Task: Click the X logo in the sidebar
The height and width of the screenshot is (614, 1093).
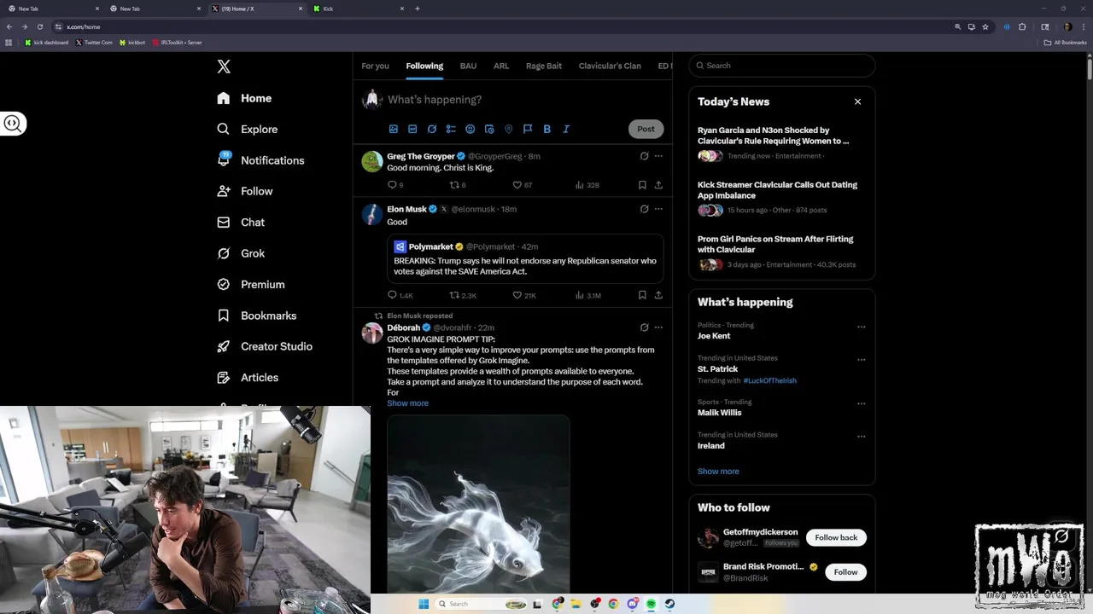Action: coord(224,67)
